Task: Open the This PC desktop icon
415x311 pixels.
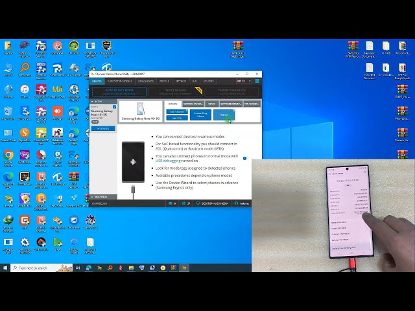Action: pos(8,70)
